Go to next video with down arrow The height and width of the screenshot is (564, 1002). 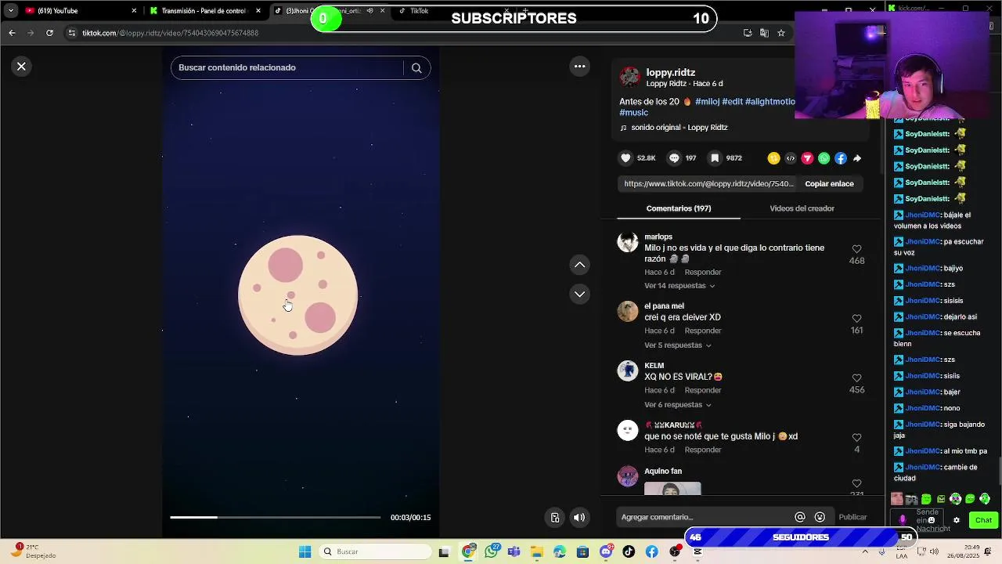[x=579, y=294]
